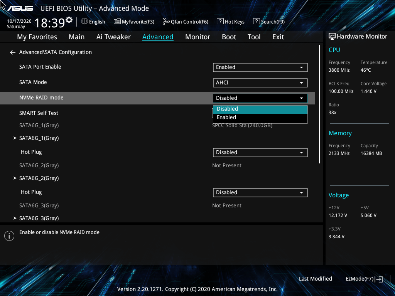The height and width of the screenshot is (296, 395).
Task: Click the globe language icon
Action: click(84, 22)
